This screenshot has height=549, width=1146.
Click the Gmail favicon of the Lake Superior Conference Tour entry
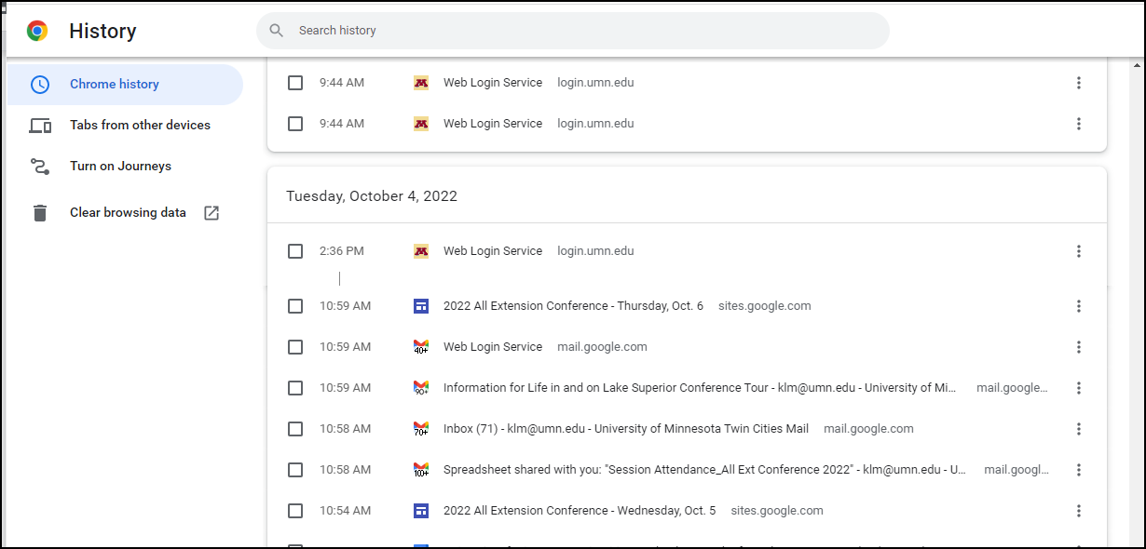(x=421, y=388)
